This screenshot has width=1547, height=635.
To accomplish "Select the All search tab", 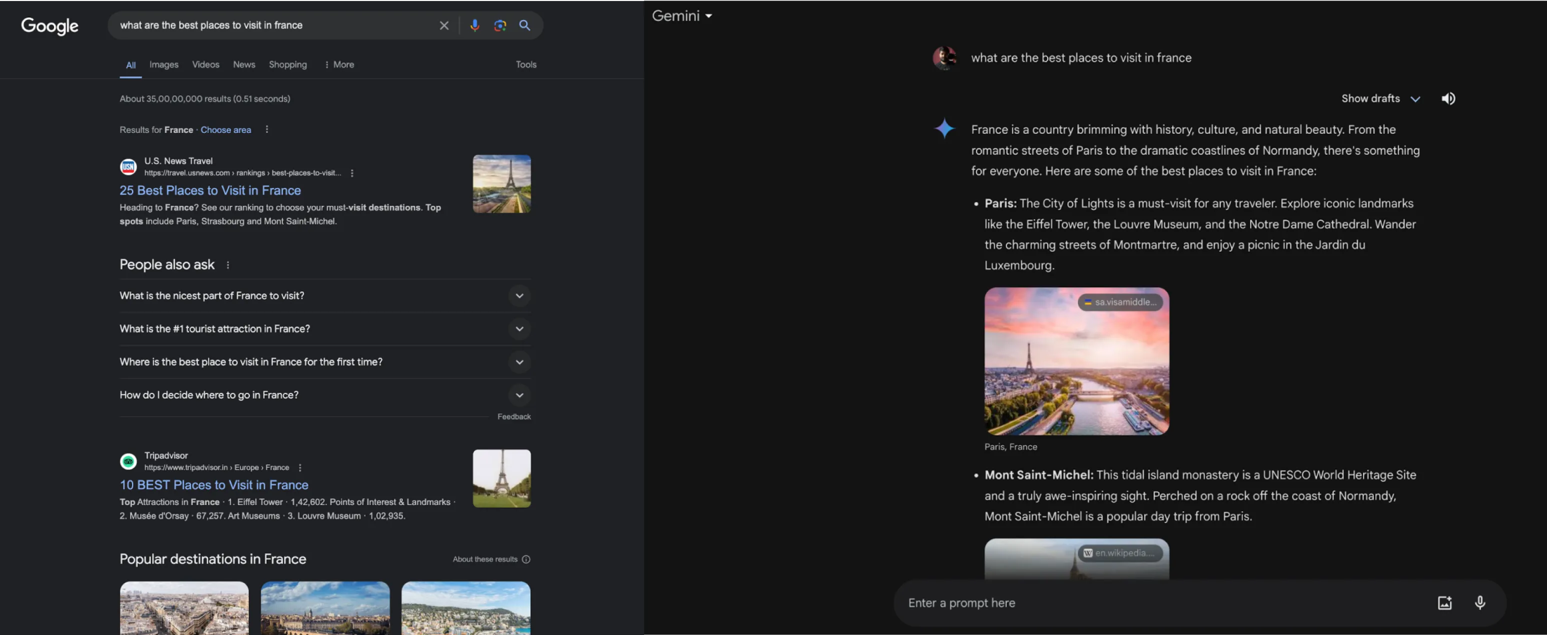I will click(131, 65).
